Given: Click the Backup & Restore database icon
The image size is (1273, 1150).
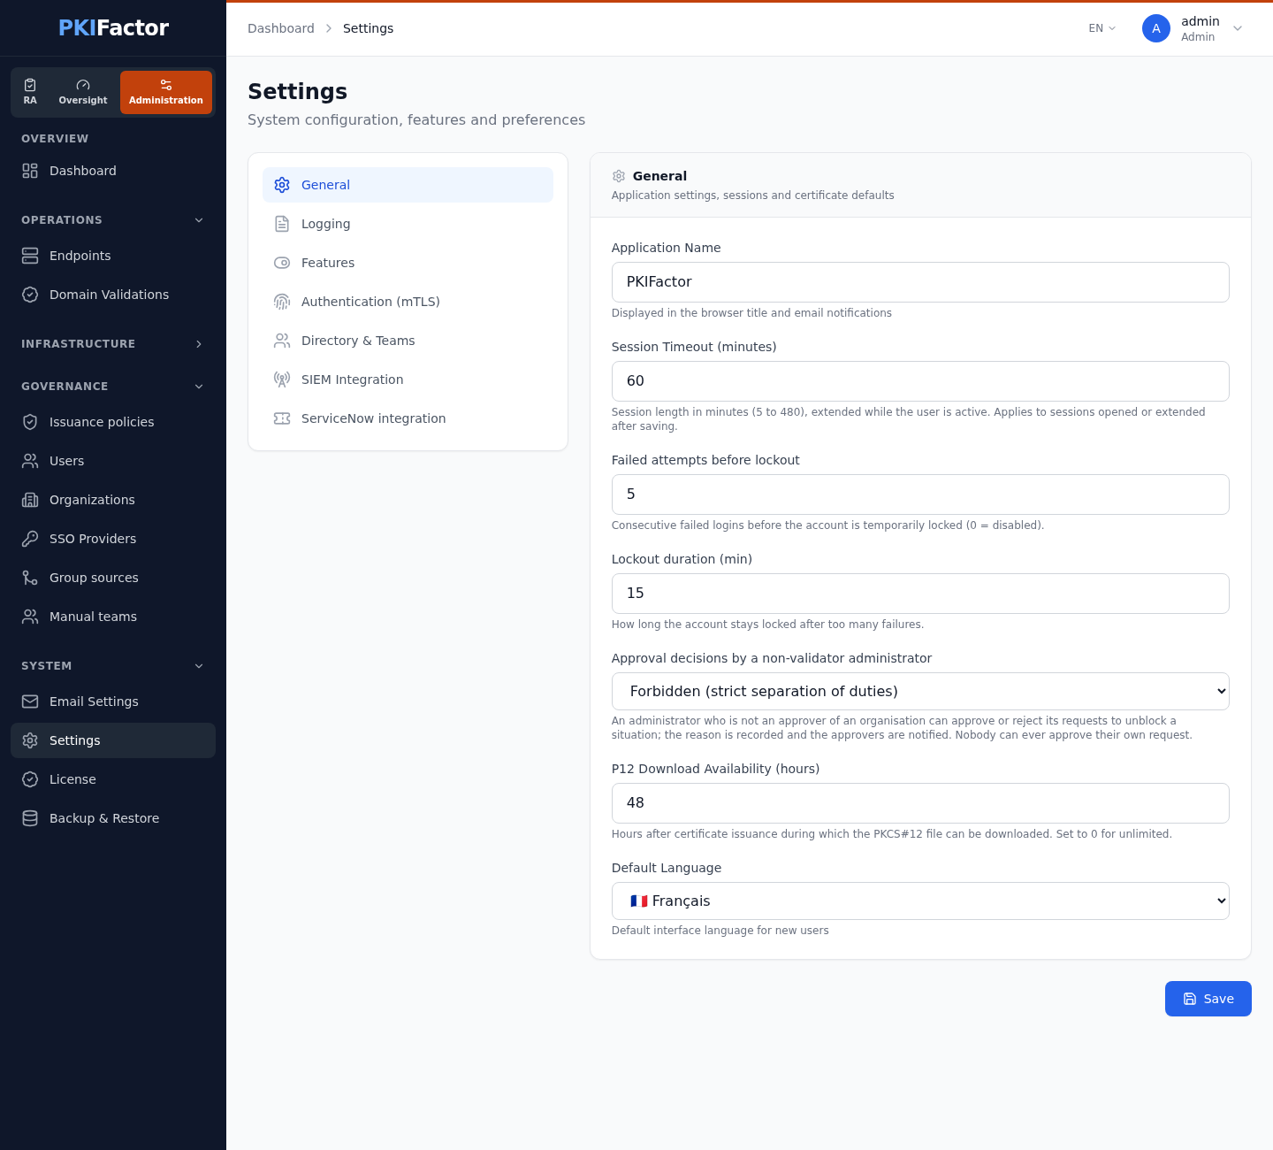Looking at the screenshot, I should click(30, 818).
